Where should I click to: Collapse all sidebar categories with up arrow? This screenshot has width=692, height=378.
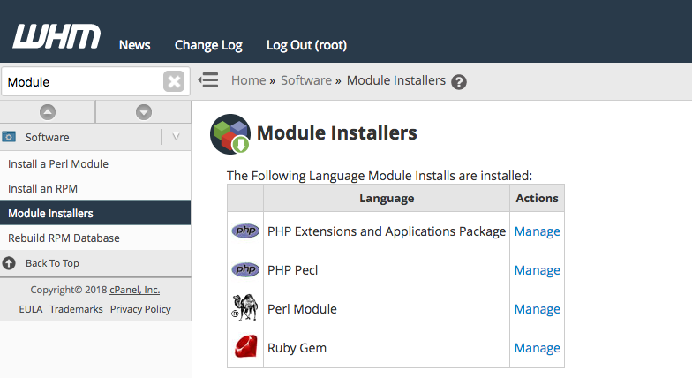tap(48, 112)
